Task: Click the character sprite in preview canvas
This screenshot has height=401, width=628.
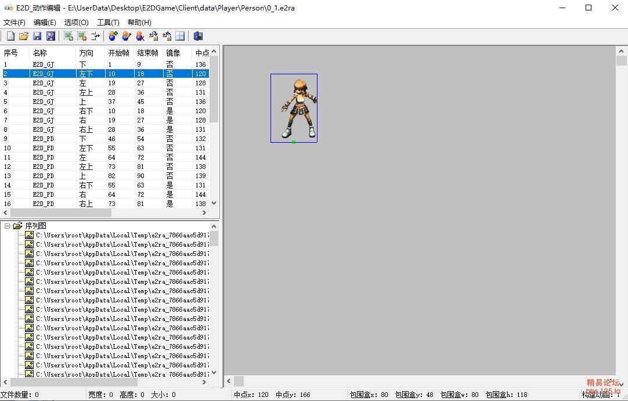Action: coord(297,109)
